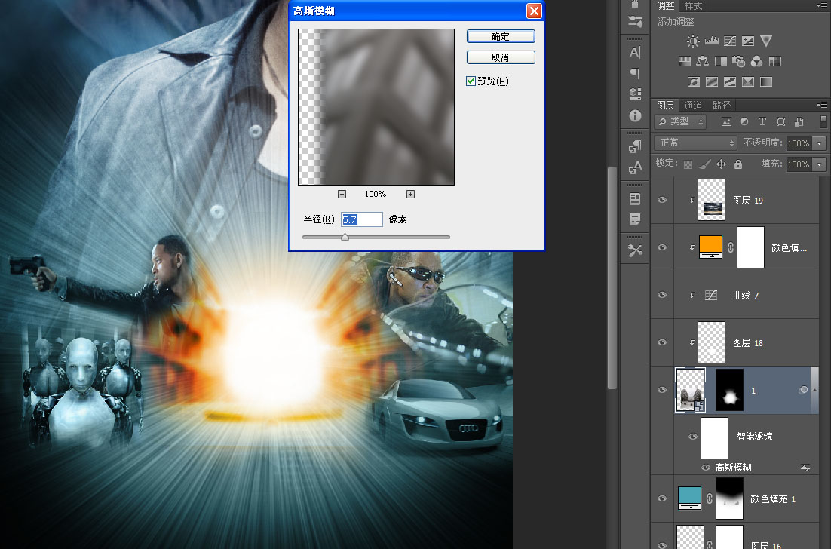The width and height of the screenshot is (831, 549).
Task: Toggle the layer filtering switch
Action: point(823,122)
